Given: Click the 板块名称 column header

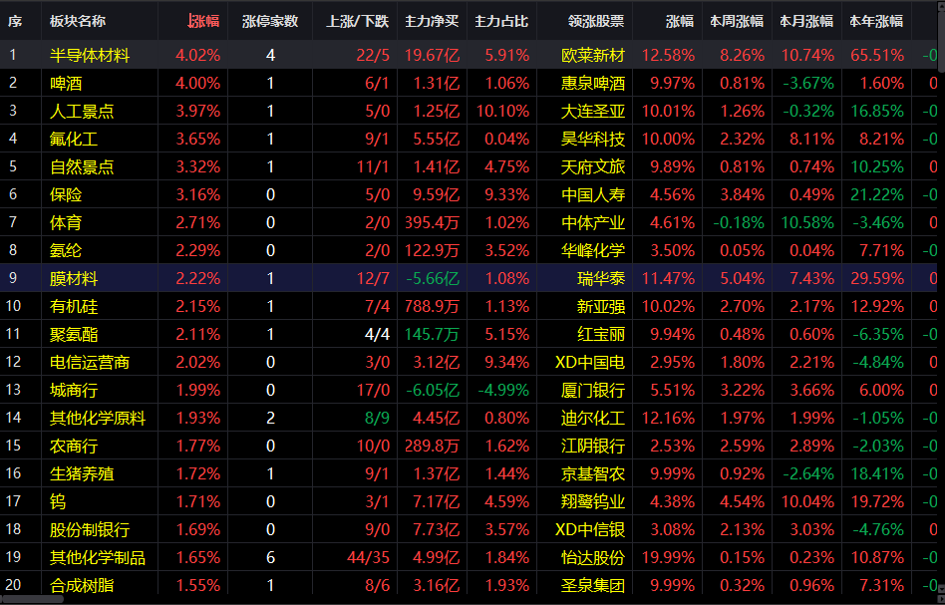Looking at the screenshot, I should point(78,21).
